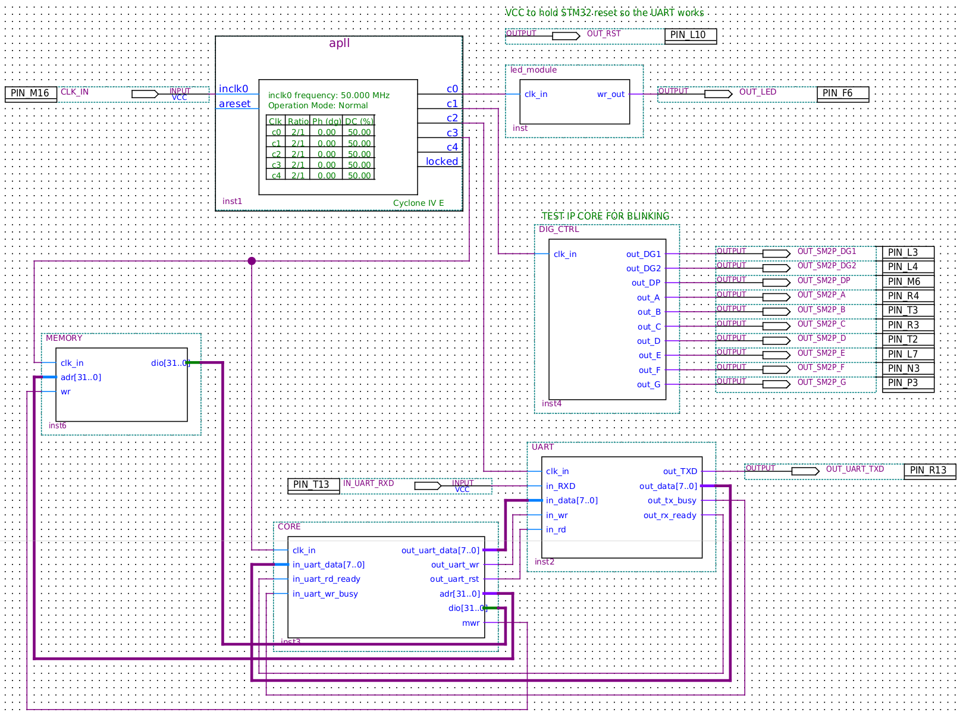Viewport: 960px width, 715px height.
Task: Click the adr[31..0] port on MEMORY
Action: [81, 378]
